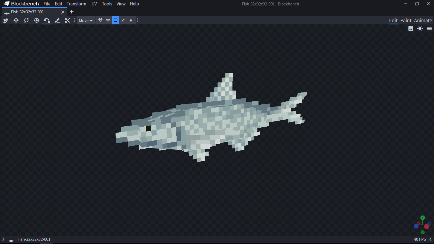Click the 40 FPS counter
The width and height of the screenshot is (434, 244).
(x=420, y=239)
